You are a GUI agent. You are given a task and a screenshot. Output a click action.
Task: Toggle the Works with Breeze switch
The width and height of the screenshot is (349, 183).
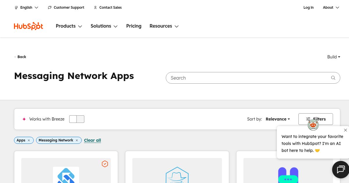[77, 119]
